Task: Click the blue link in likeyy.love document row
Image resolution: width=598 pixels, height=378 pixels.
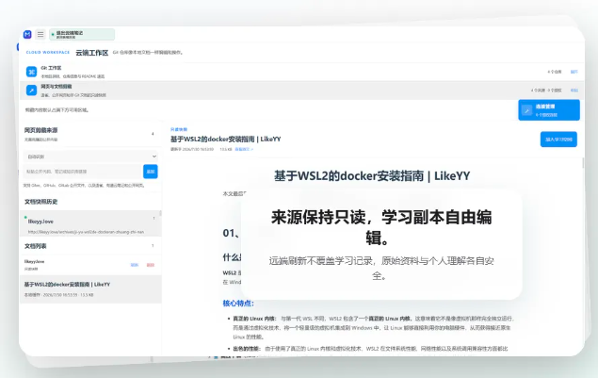Action: point(135,265)
